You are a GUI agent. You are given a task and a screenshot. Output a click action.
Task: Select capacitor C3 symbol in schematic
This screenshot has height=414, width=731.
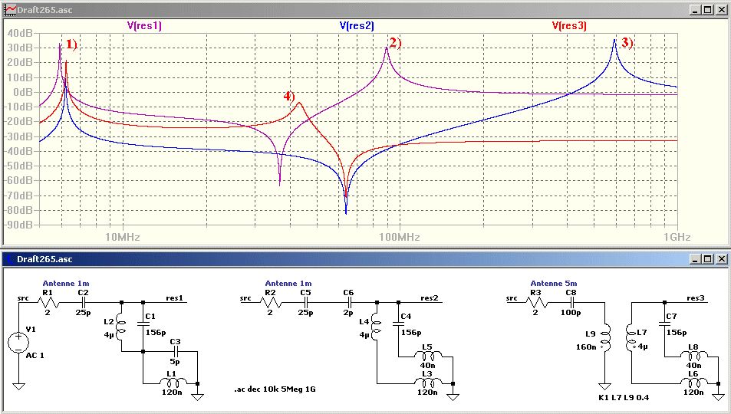[x=176, y=351]
